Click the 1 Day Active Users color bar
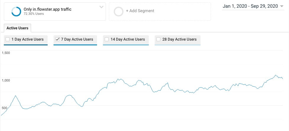The height and width of the screenshot is (131, 289). 26,45
